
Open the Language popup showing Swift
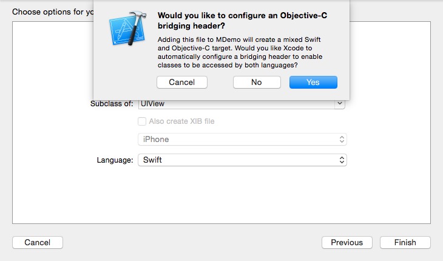pyautogui.click(x=242, y=160)
